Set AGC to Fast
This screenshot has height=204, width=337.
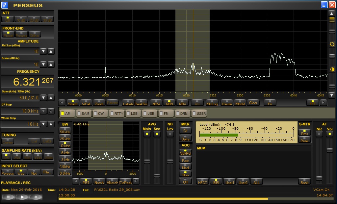tap(185, 159)
